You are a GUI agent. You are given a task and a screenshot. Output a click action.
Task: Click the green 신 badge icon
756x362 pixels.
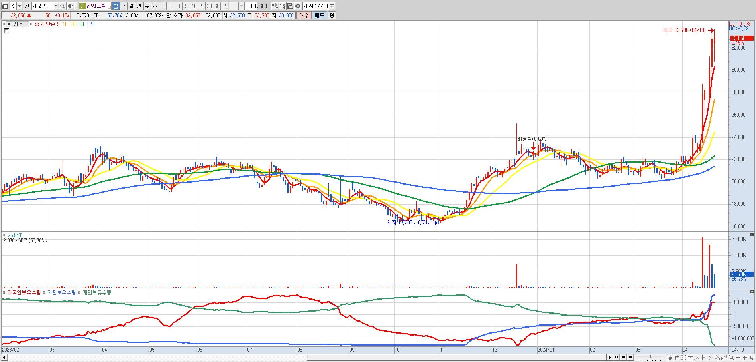tap(82, 6)
